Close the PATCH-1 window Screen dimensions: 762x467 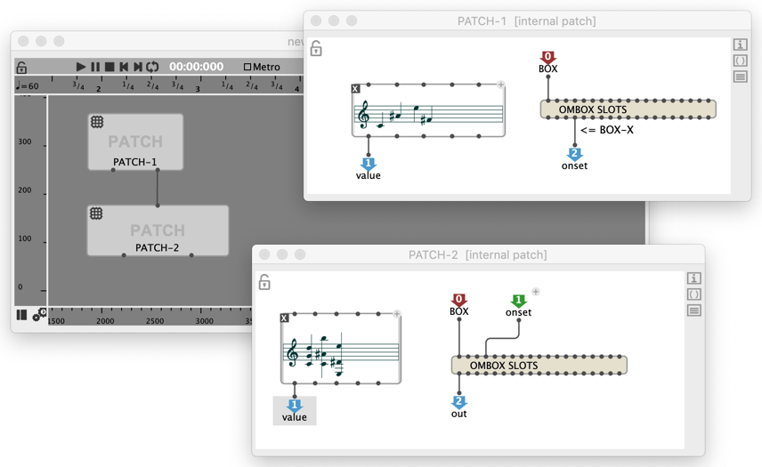click(316, 20)
